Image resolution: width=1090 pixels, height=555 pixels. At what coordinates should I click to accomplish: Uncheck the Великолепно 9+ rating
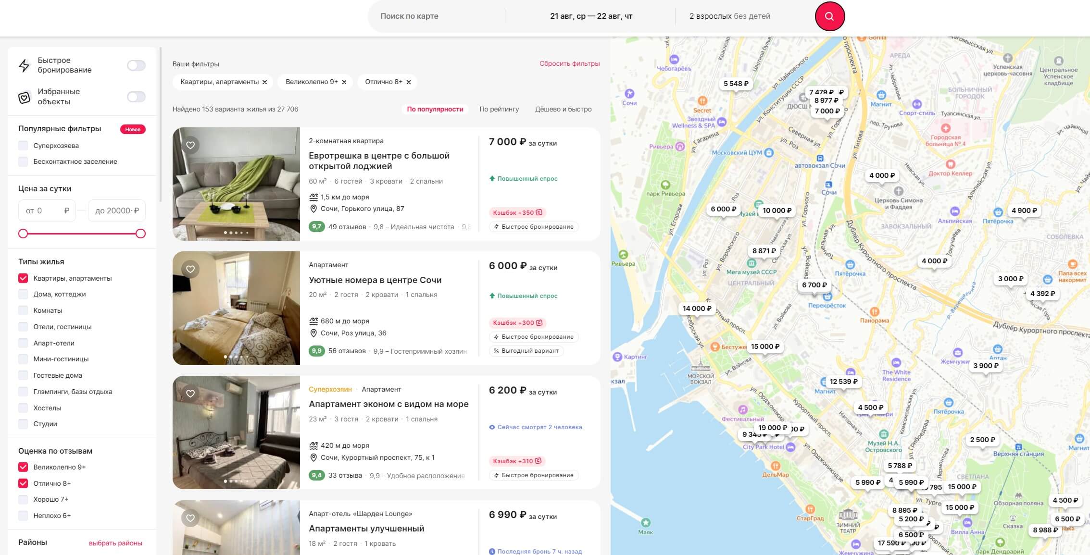[x=23, y=467]
